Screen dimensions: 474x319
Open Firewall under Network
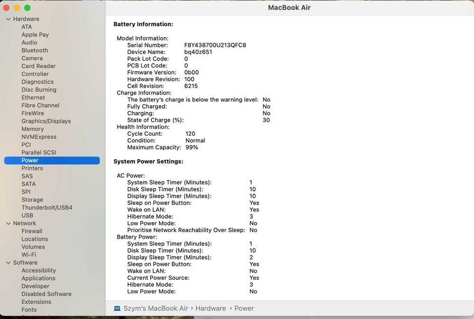pos(32,231)
